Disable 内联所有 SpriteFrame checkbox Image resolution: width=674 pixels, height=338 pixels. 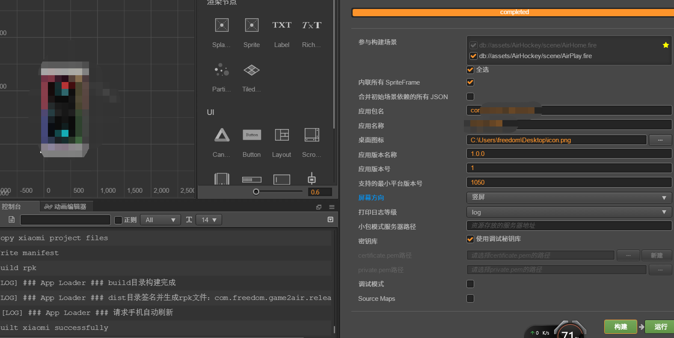tap(470, 82)
